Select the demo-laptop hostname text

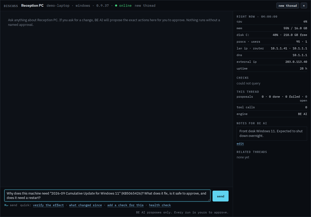[x=58, y=5]
